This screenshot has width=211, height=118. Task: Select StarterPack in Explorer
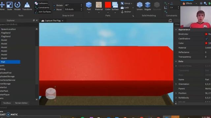4,91
